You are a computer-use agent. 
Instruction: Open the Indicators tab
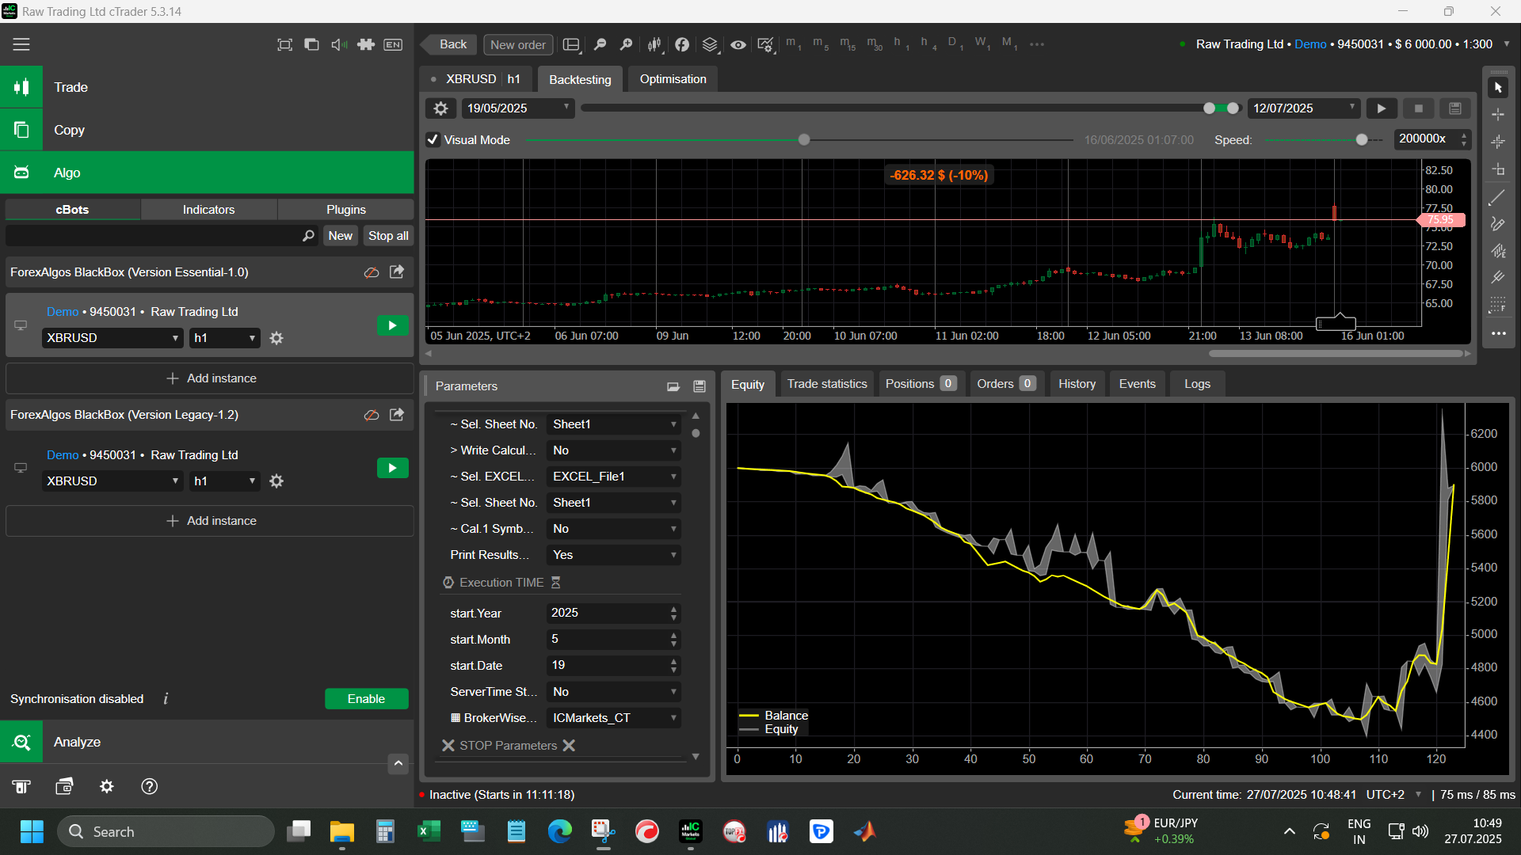pyautogui.click(x=208, y=210)
